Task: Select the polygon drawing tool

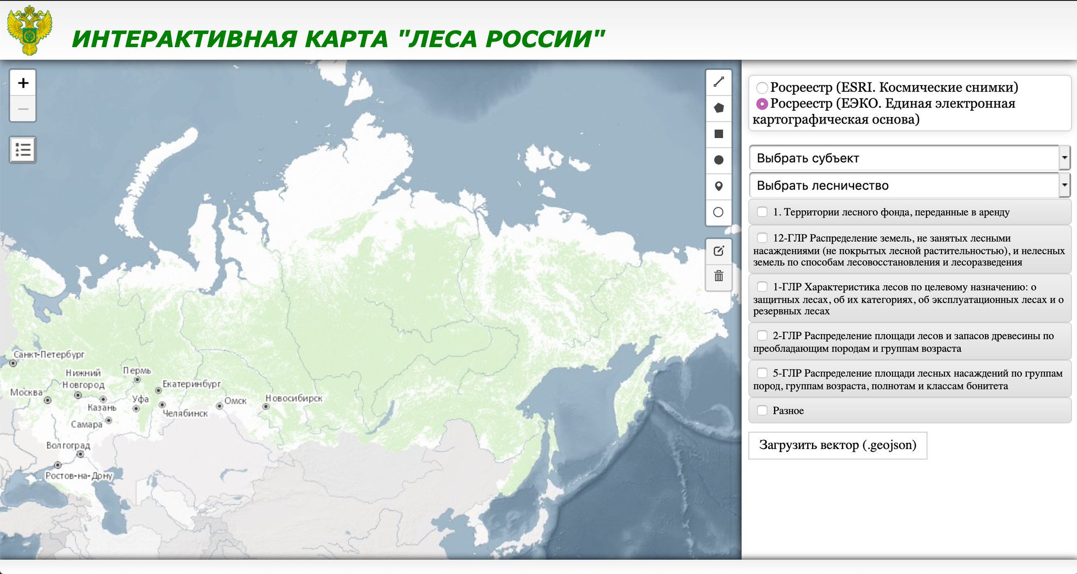Action: click(719, 108)
